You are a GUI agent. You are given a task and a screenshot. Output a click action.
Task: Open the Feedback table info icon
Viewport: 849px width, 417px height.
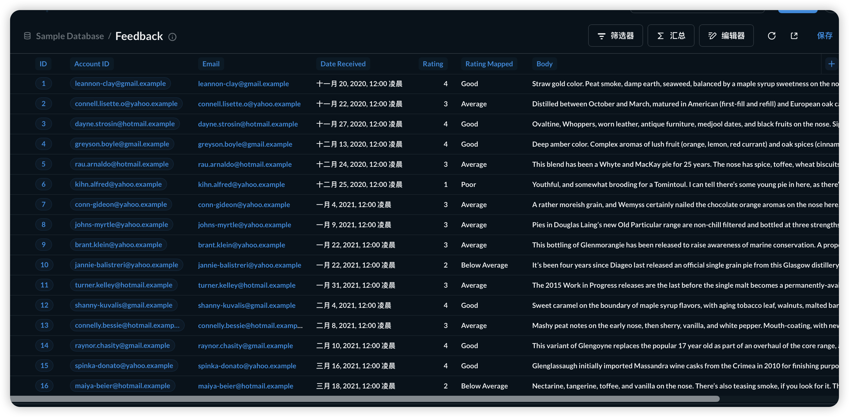coord(172,37)
